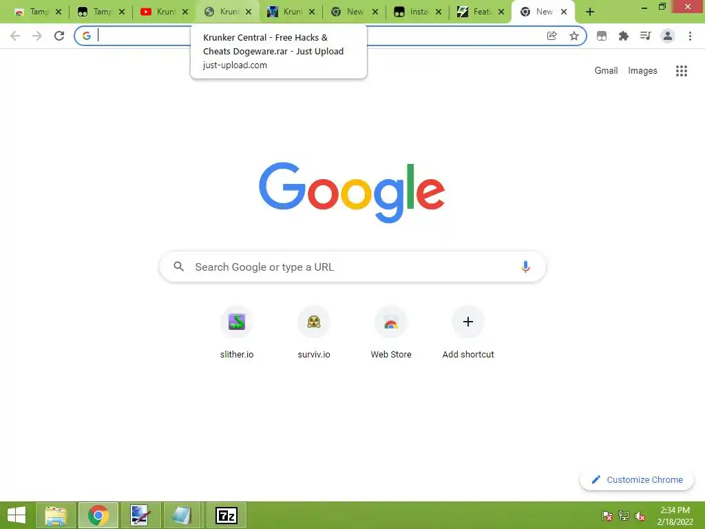Click the forward navigation arrow
This screenshot has height=529, width=705.
pyautogui.click(x=37, y=36)
